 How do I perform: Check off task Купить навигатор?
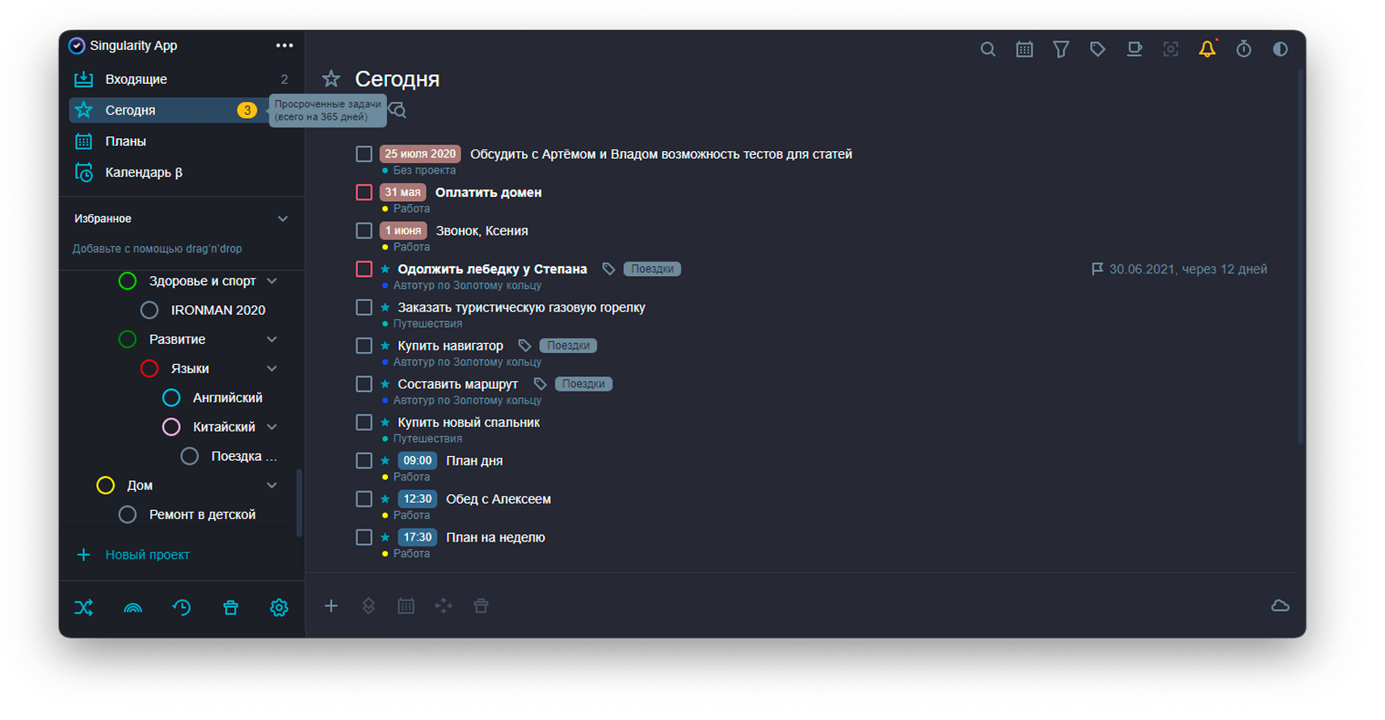pos(364,345)
